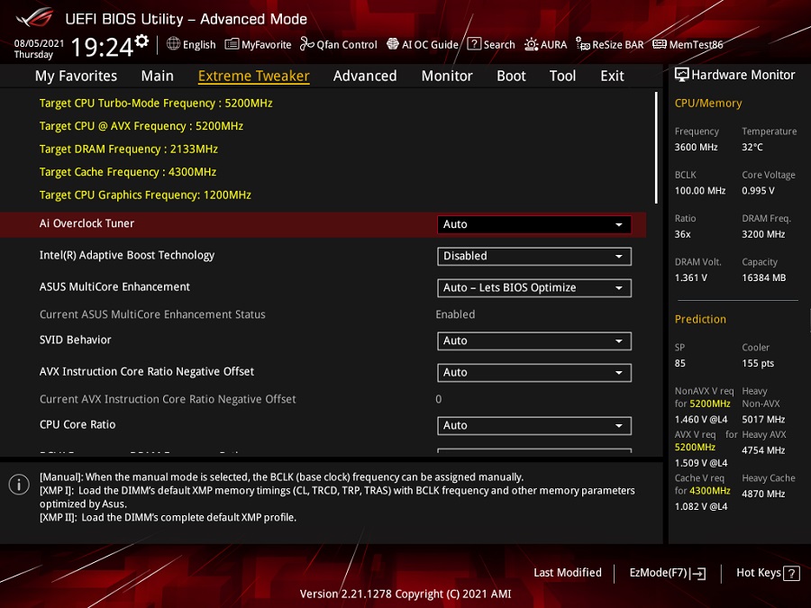Expand the SVID Behavior dropdown
This screenshot has width=811, height=608.
(x=533, y=340)
